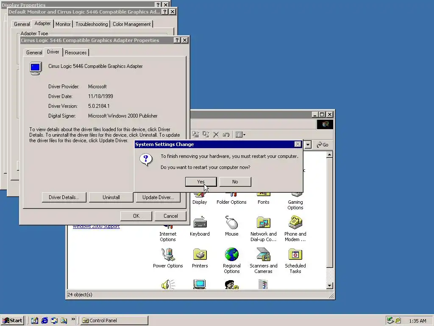
Task: Open the Mouse control panel icon
Action: point(231,222)
